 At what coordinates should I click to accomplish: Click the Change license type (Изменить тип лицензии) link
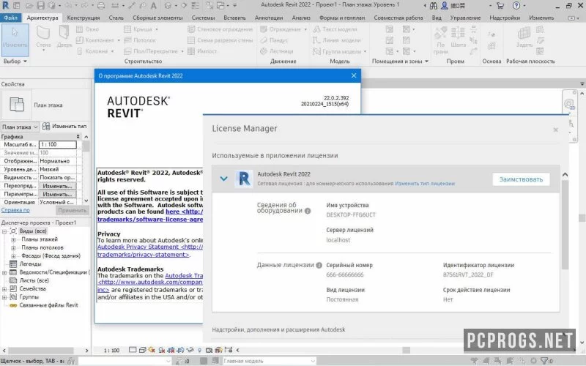tap(425, 184)
